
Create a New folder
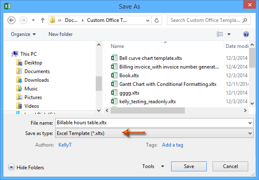click(x=61, y=34)
